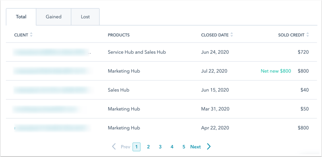The width and height of the screenshot is (322, 157).
Task: Click the 'Jun 24, 2020' date
Action: point(215,52)
